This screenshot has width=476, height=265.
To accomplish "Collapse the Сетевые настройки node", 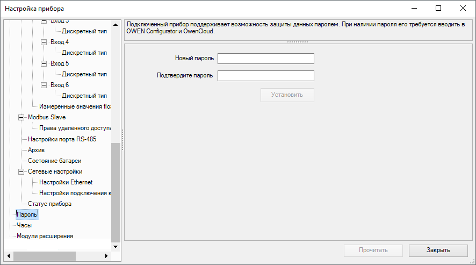I will pyautogui.click(x=21, y=171).
